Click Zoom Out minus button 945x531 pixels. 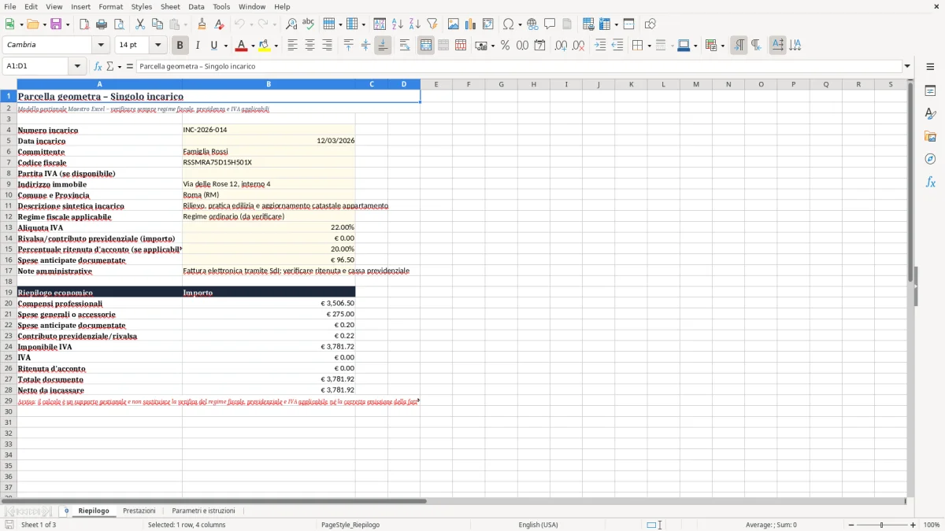[850, 525]
